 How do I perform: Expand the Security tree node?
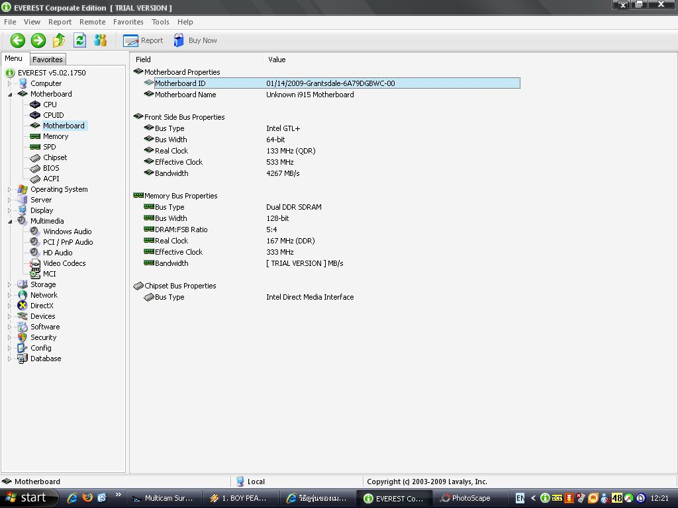[9, 337]
